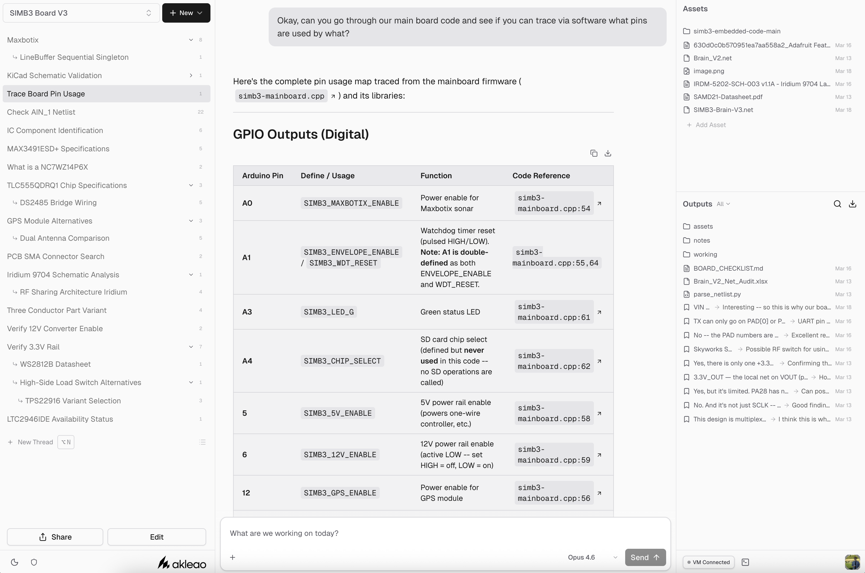The image size is (865, 573).
Task: Download all outputs icon
Action: (x=852, y=204)
